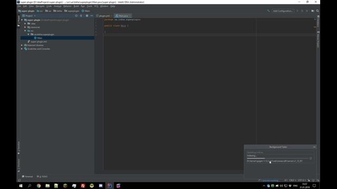
Task: Click CRLF line separator in status bar
Action: pyautogui.click(x=293, y=181)
